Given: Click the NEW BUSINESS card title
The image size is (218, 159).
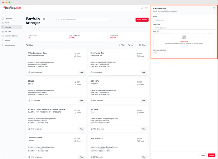Looking at the screenshot, I should coord(97,139).
